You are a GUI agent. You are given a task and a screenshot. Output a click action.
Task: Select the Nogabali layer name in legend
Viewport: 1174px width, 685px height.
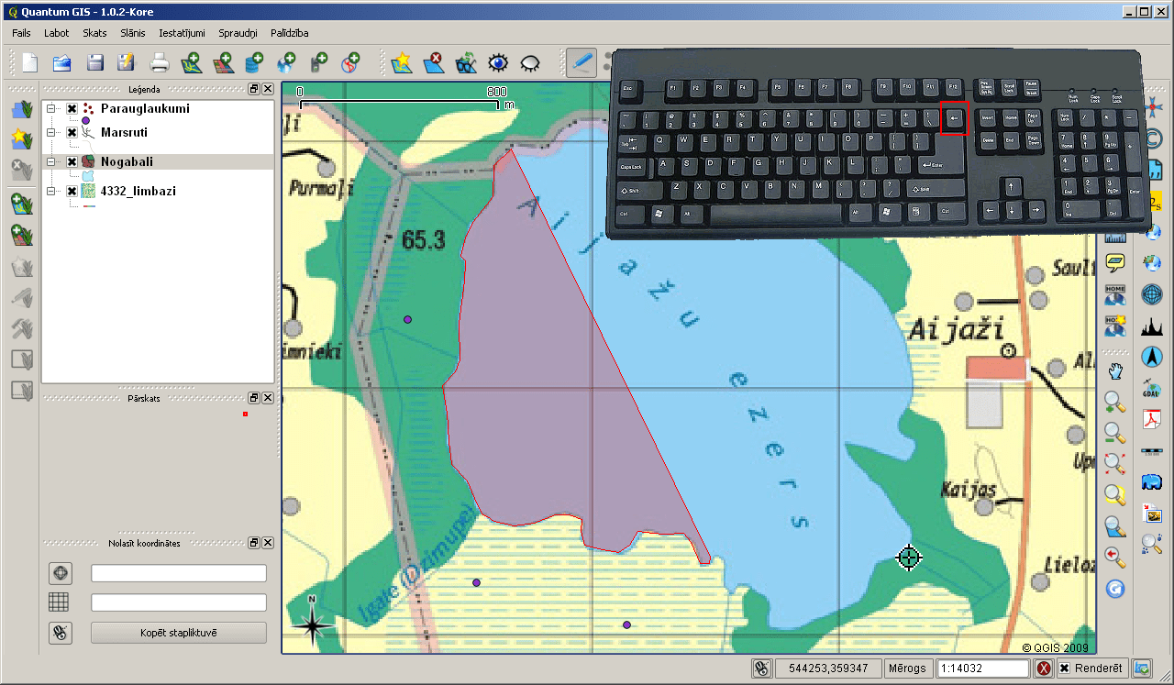[x=127, y=161]
